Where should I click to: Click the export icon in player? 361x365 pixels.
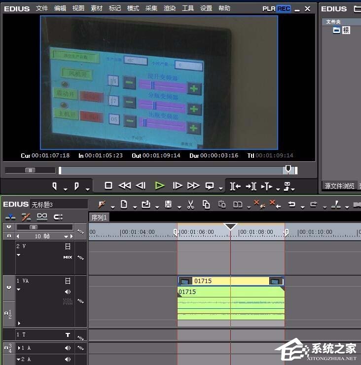coord(287,186)
